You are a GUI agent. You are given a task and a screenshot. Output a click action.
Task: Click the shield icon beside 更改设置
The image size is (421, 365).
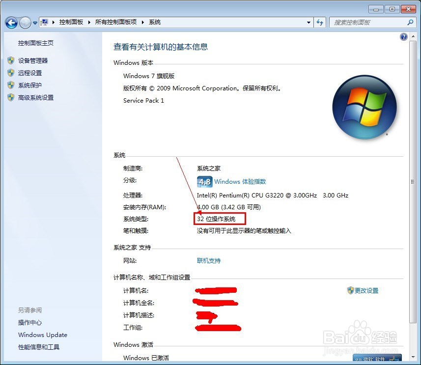point(350,290)
